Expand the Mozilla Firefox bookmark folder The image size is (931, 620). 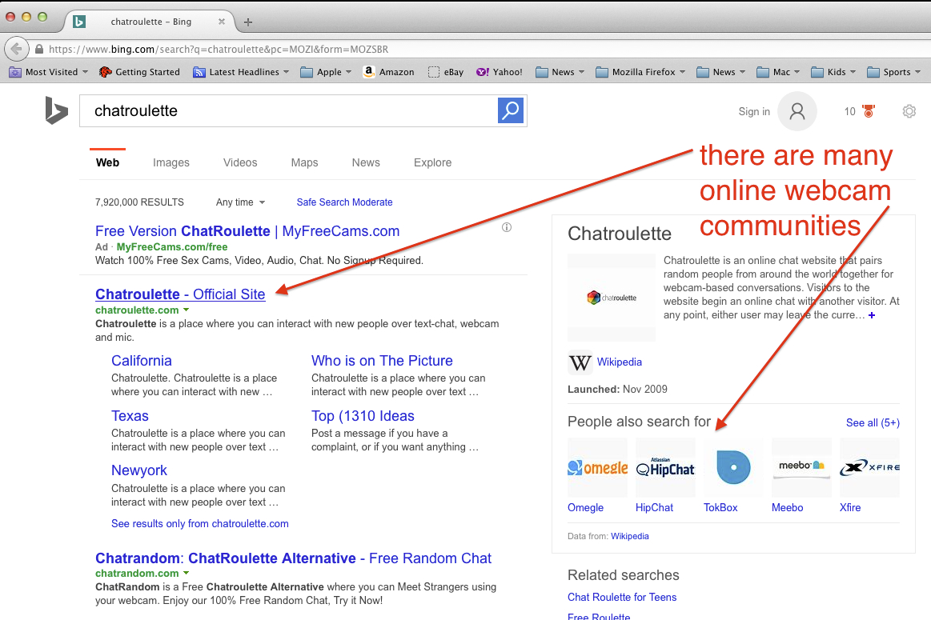pos(640,72)
